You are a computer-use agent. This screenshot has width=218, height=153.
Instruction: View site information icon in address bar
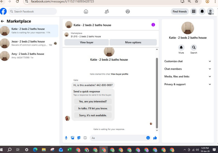(x=27, y=1)
